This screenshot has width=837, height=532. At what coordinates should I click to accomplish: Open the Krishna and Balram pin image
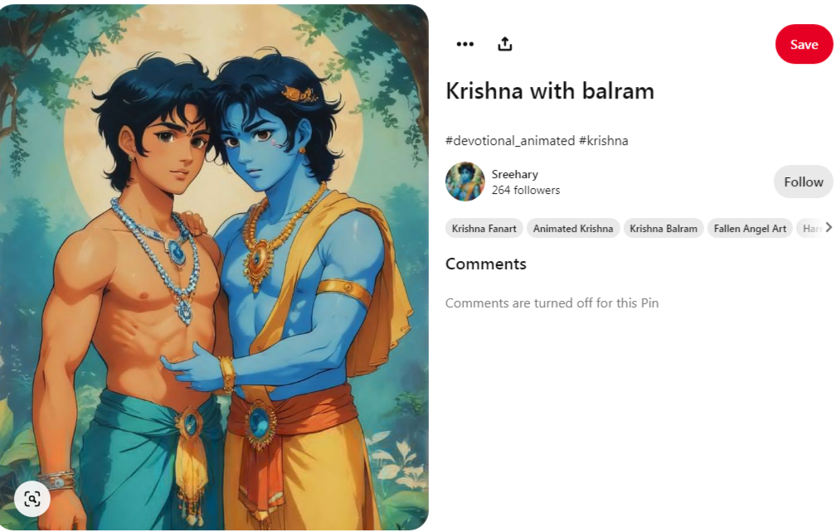tap(214, 267)
